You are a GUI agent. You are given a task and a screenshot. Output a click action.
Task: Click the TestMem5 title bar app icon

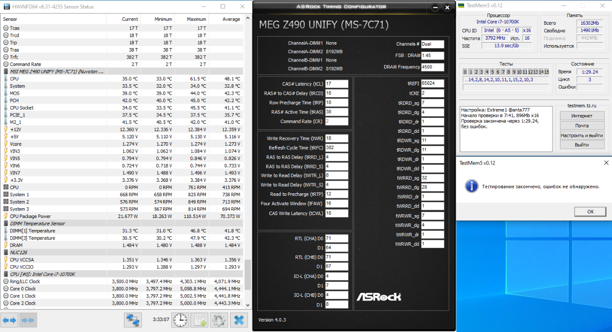[x=461, y=5]
